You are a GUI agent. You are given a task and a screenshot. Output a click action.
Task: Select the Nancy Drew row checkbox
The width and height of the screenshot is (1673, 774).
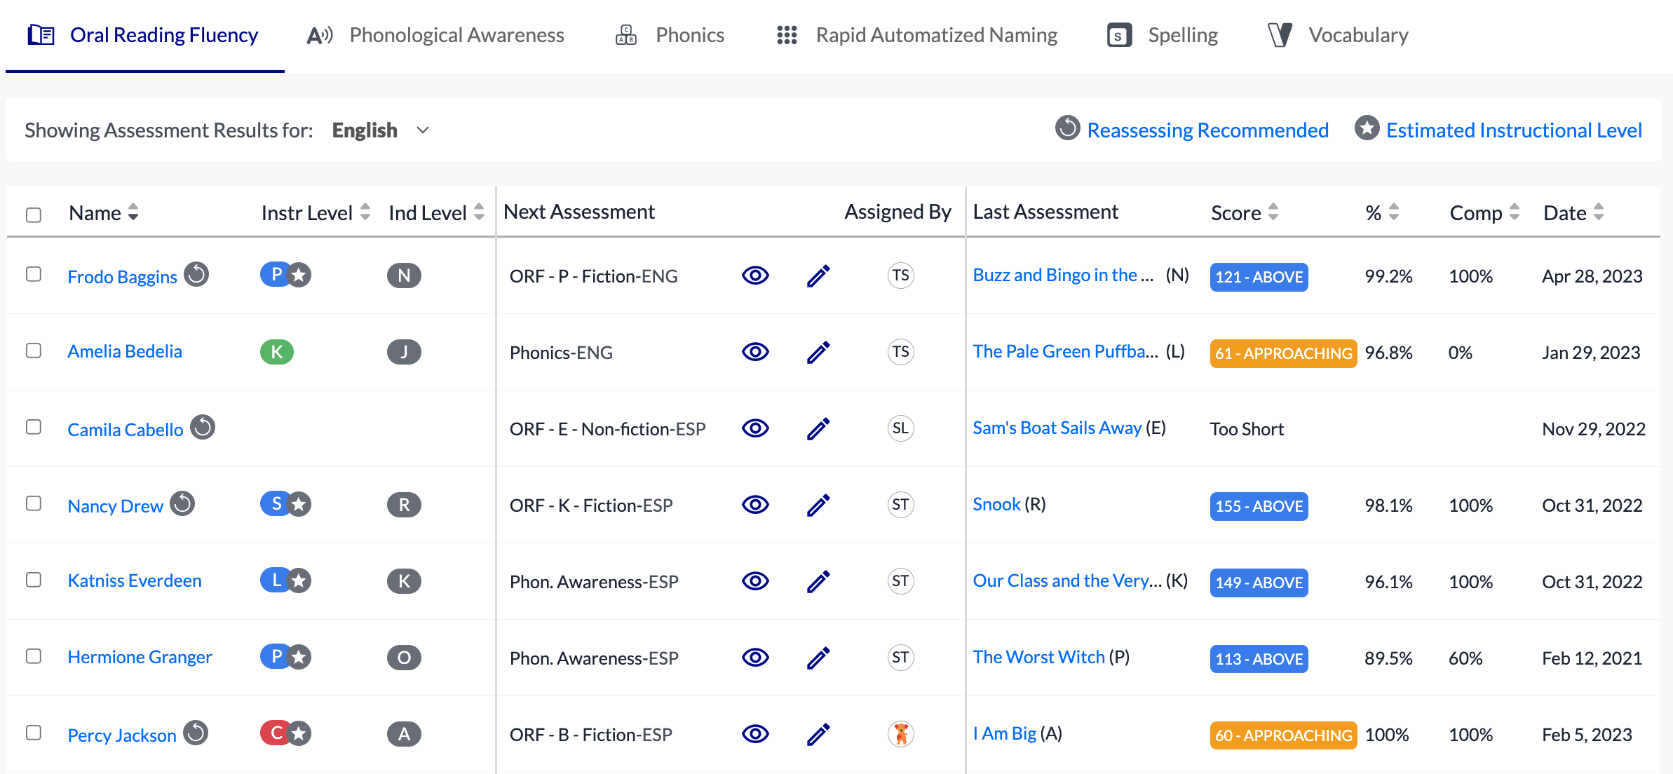pyautogui.click(x=34, y=503)
